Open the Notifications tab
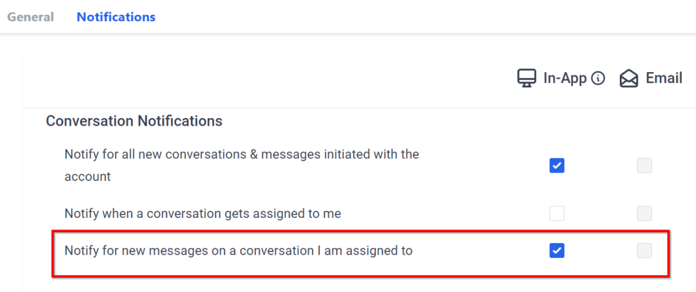This screenshot has height=292, width=696. coord(116,17)
